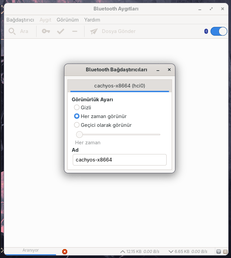
Task: Click in the Ad name input field
Action: tap(120, 160)
